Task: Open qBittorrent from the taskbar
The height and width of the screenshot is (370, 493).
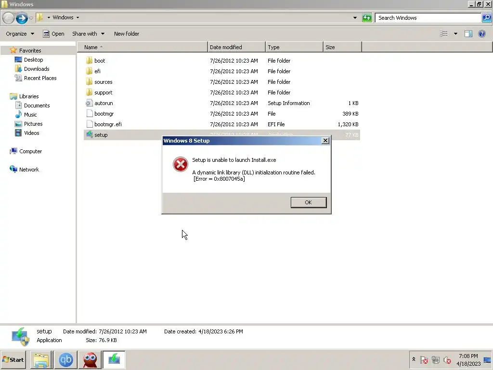Action: point(65,359)
